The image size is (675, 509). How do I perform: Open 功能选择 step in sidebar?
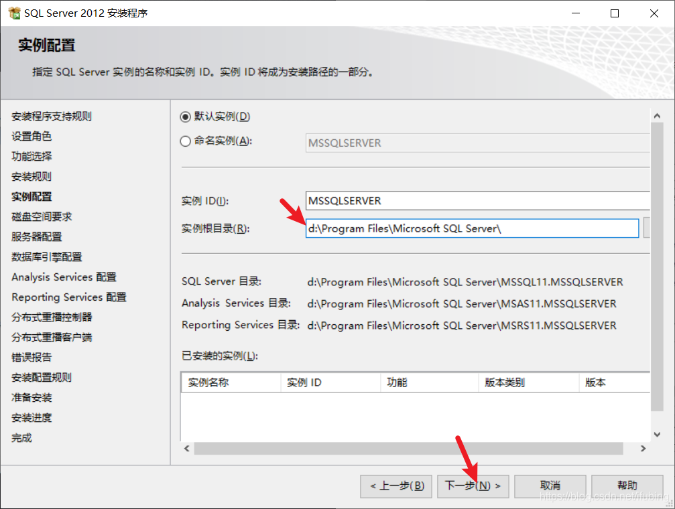pos(32,156)
